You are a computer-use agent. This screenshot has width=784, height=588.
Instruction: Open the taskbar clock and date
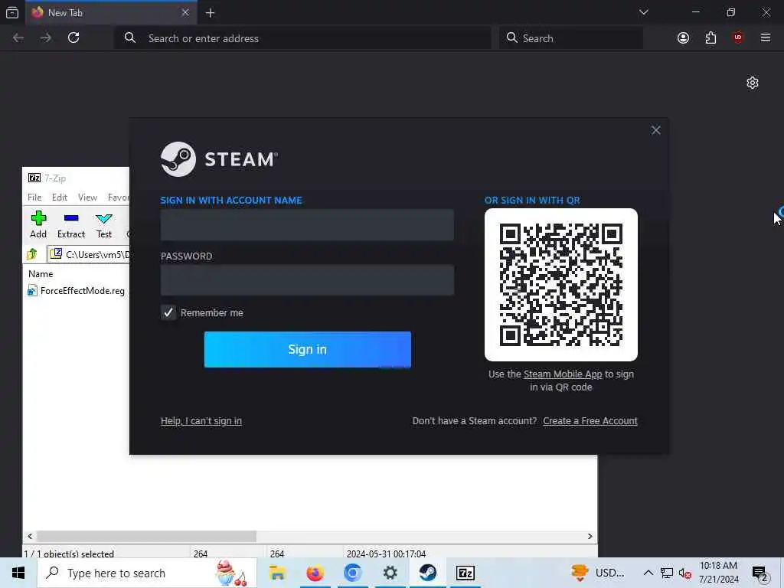pyautogui.click(x=718, y=573)
